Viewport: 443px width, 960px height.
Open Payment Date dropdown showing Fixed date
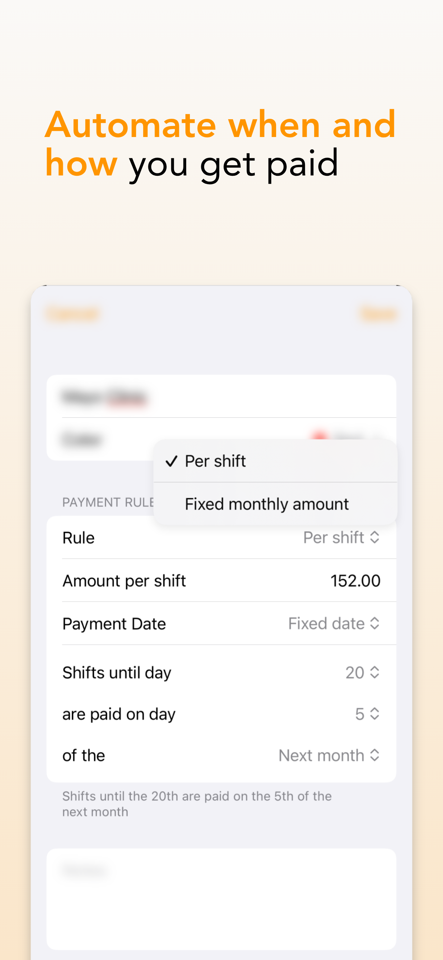(334, 624)
